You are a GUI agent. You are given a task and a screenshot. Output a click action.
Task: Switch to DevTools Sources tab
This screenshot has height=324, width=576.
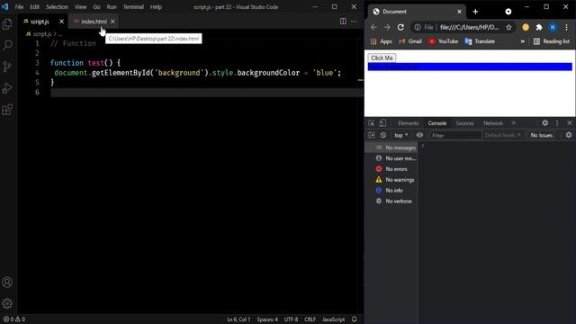point(464,123)
